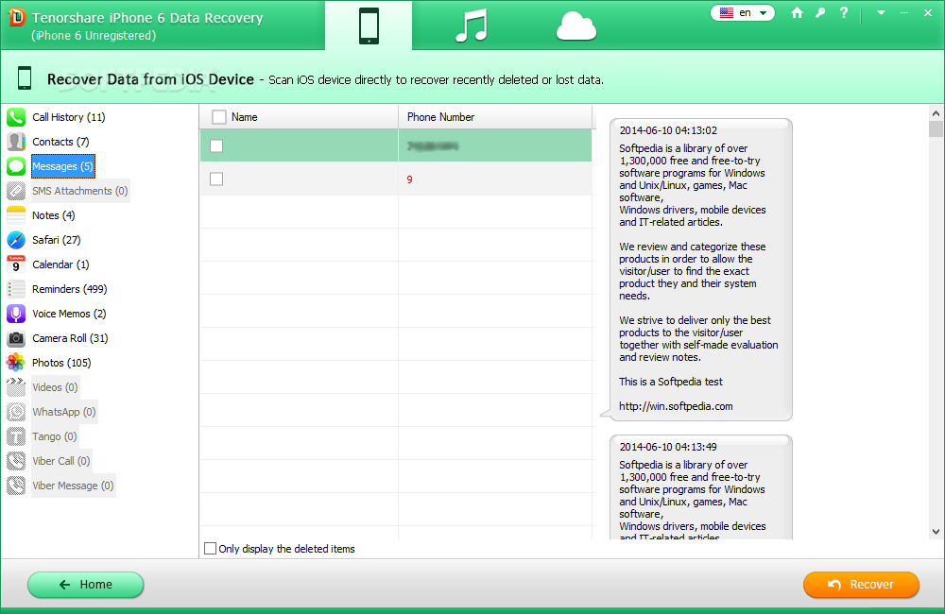Select Videos (0) category

click(56, 387)
